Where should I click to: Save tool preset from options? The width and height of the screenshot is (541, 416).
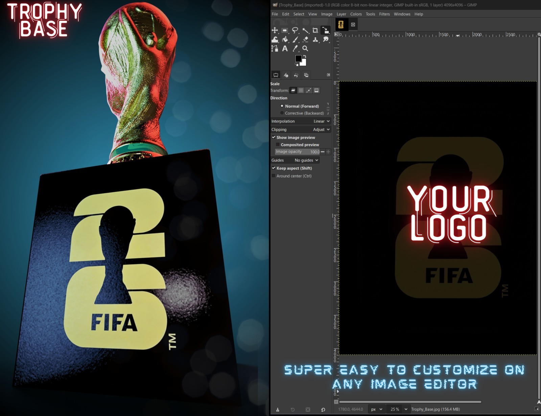(278, 410)
